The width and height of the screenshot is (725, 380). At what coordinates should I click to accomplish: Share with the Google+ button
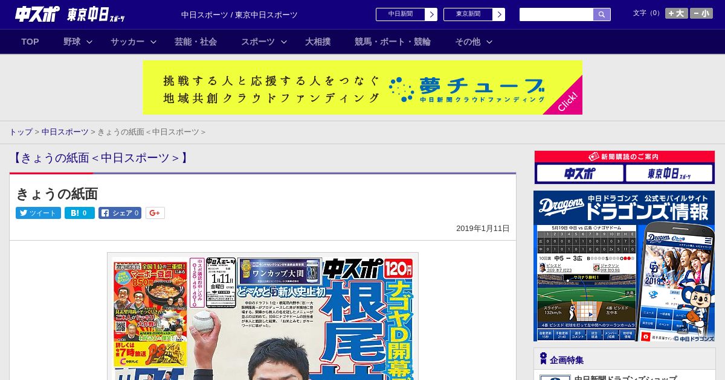(x=155, y=213)
